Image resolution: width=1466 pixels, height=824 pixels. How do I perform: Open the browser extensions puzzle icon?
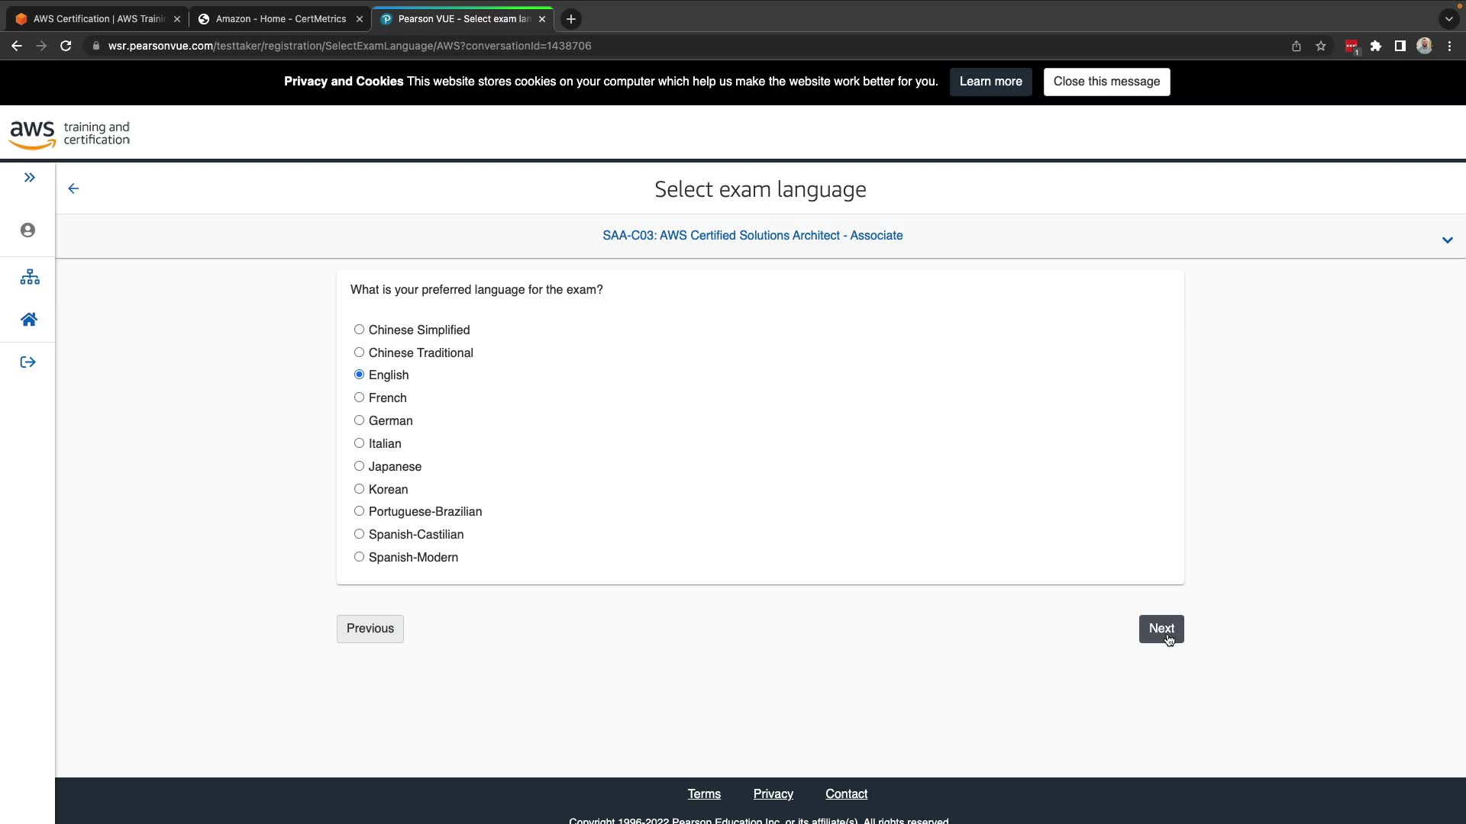pos(1375,46)
